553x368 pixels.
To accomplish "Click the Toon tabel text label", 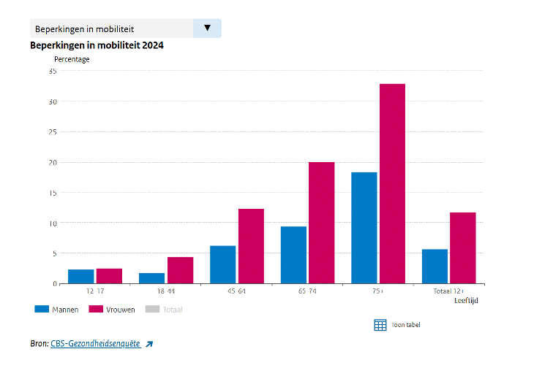I will [405, 325].
